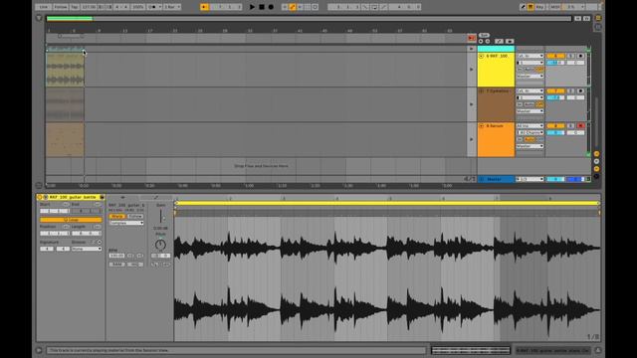The height and width of the screenshot is (358, 637).
Task: Toggle the Link button at top left
Action: tap(44, 7)
